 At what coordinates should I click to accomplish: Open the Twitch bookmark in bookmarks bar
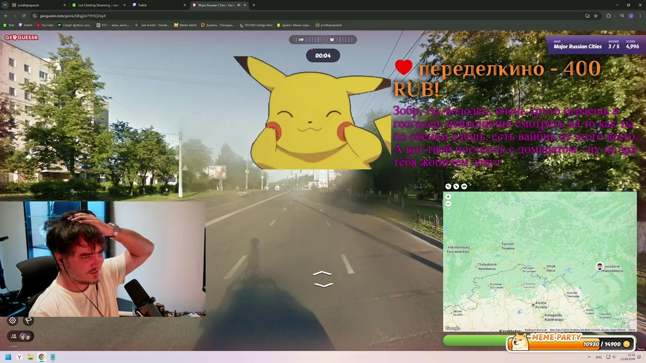(x=25, y=25)
